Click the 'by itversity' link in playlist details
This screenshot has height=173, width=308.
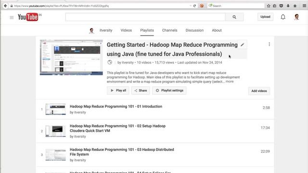click(125, 62)
